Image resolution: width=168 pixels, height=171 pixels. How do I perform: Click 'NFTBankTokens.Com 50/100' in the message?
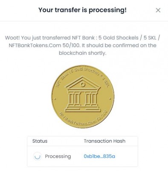coord(44,45)
